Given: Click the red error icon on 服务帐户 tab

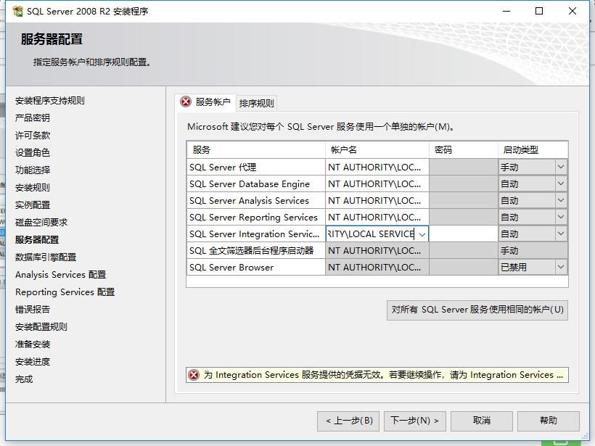Looking at the screenshot, I should (x=186, y=102).
